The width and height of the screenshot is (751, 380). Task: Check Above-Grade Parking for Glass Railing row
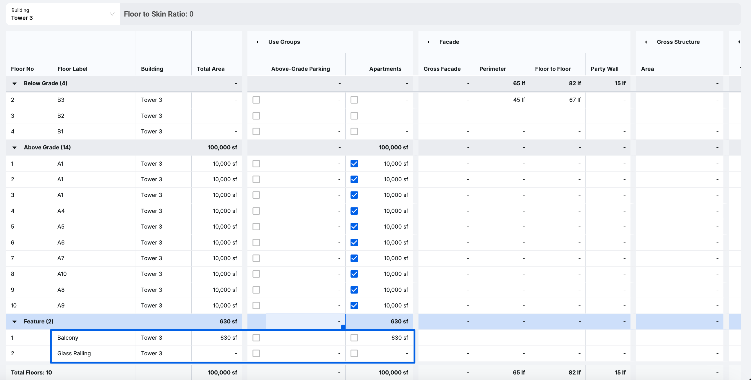(x=256, y=353)
